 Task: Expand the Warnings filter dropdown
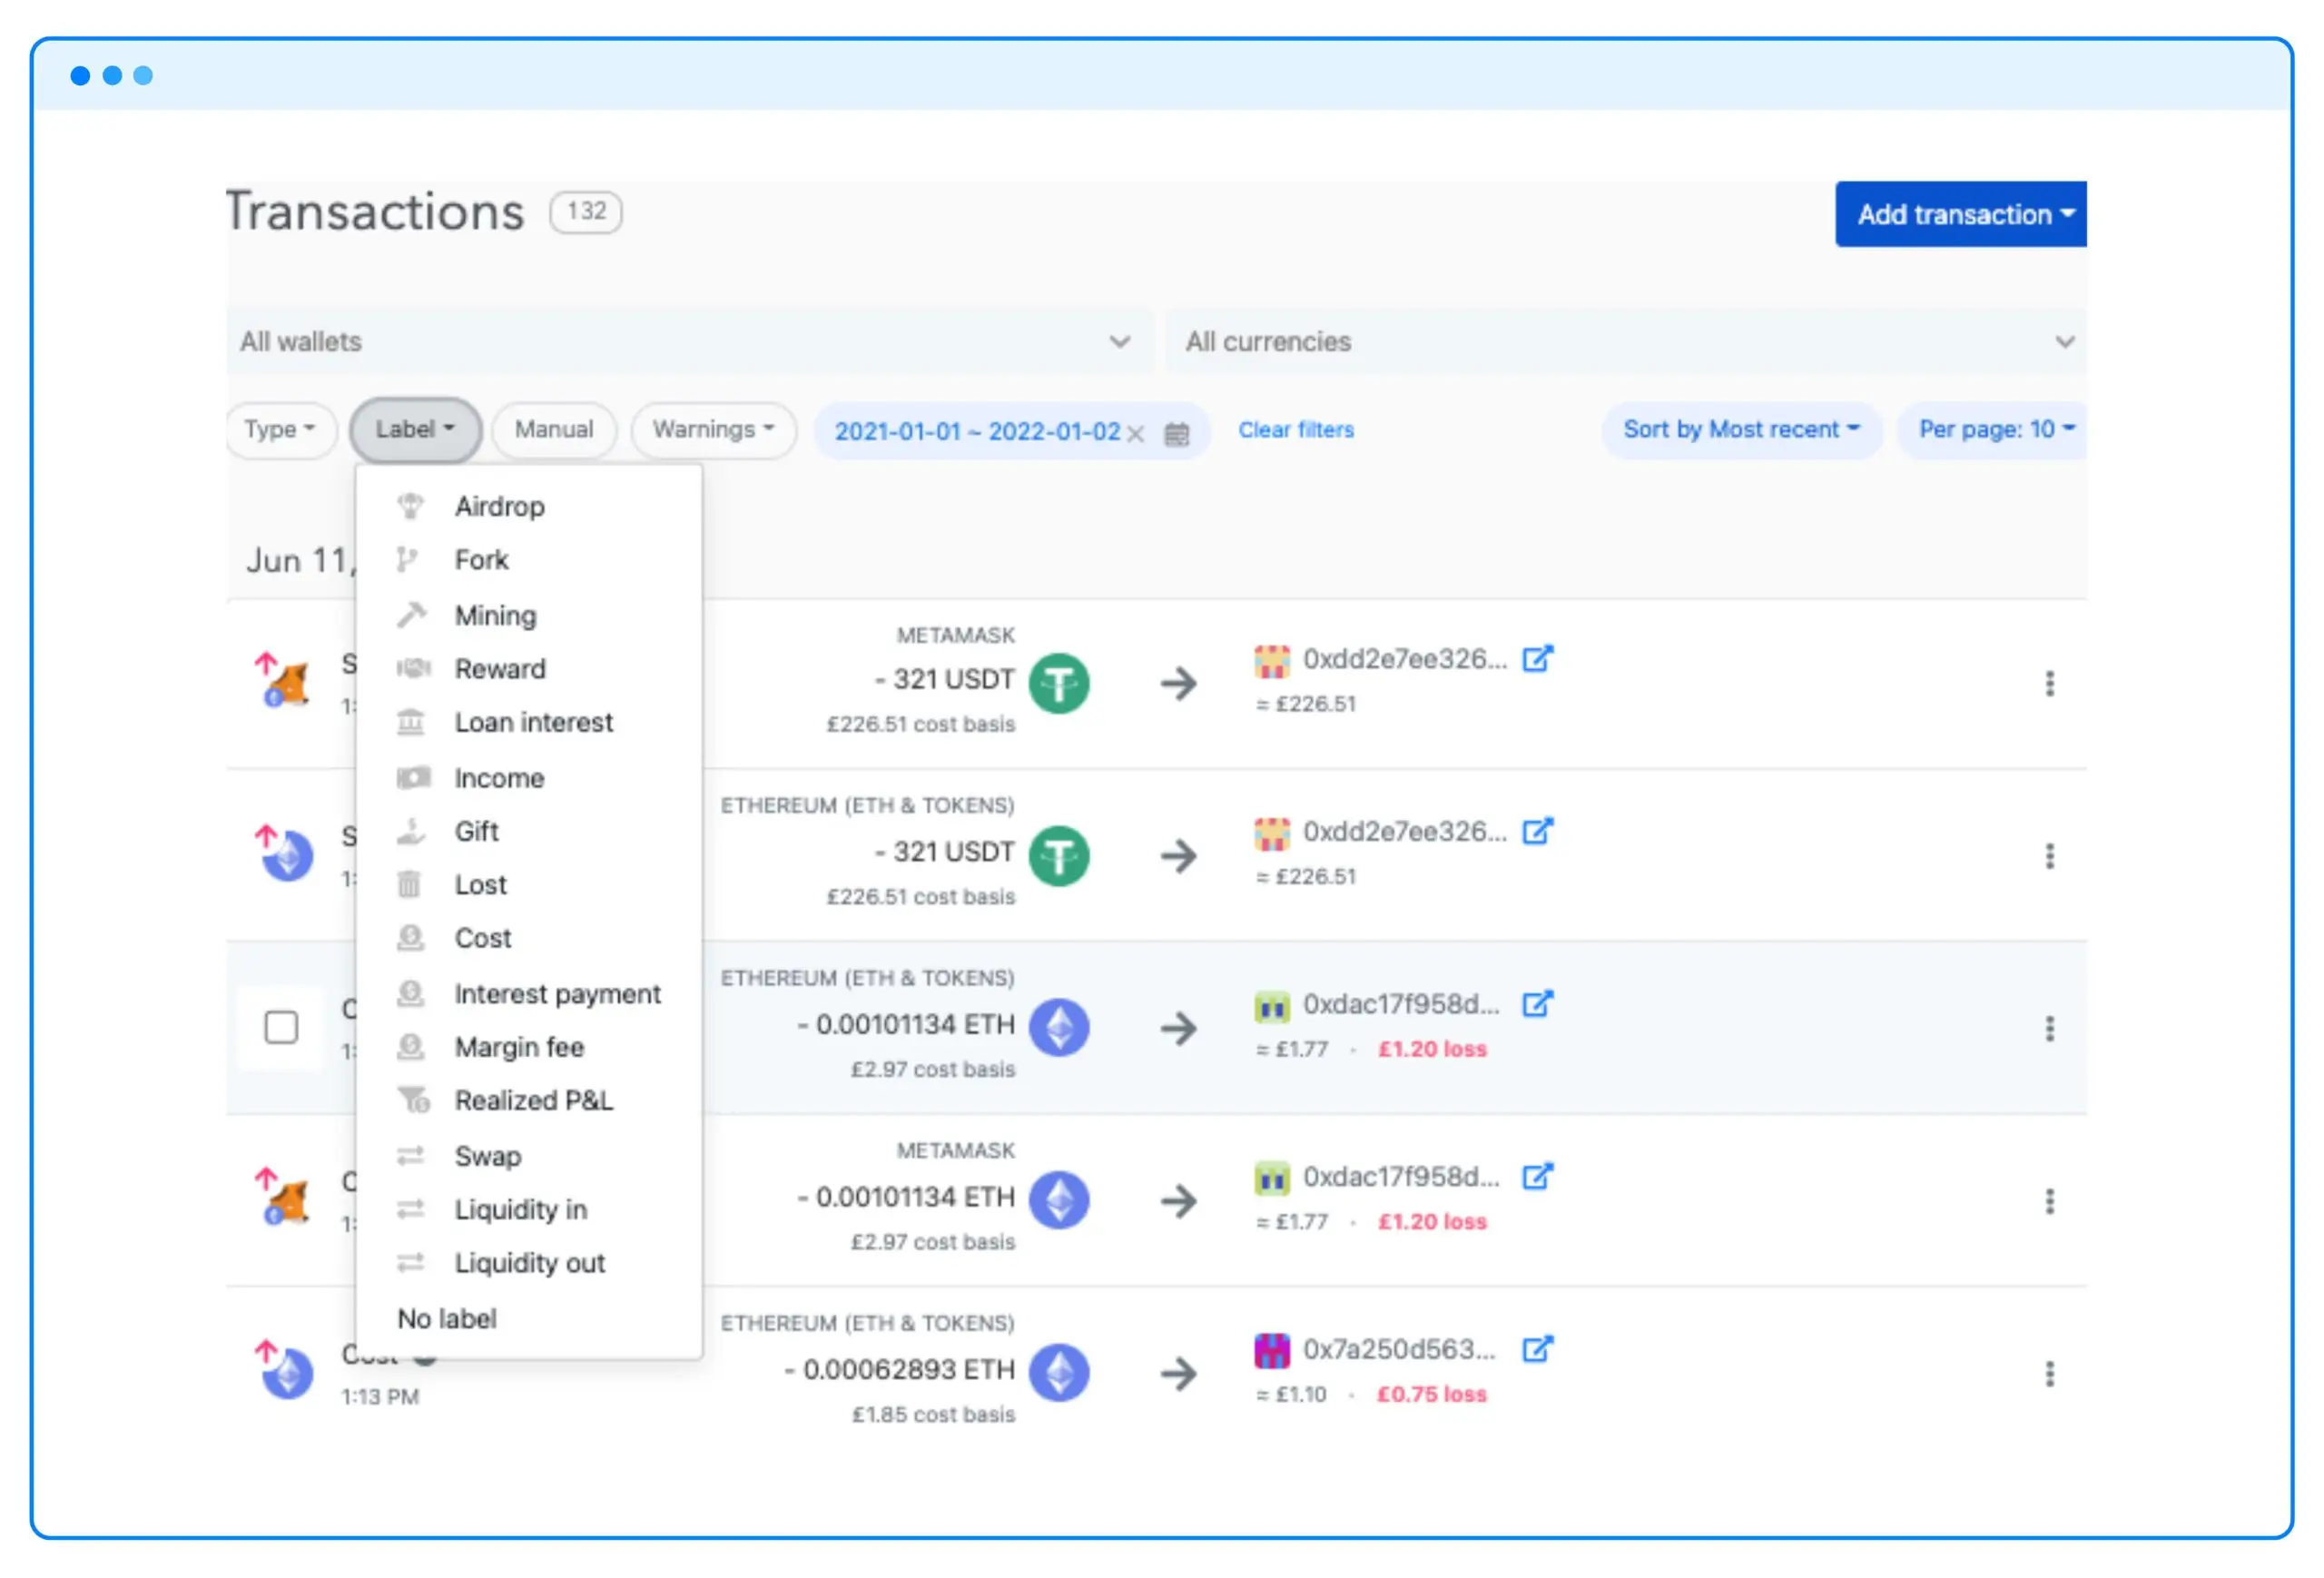[713, 430]
